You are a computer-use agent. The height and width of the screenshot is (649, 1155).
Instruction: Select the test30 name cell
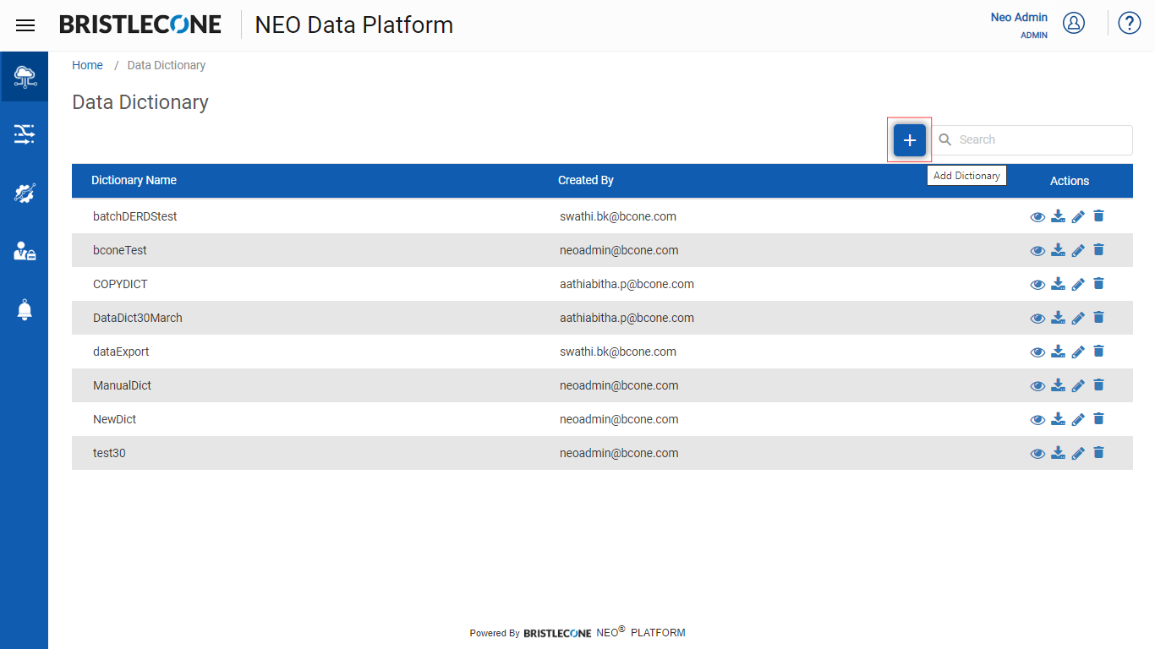tap(109, 453)
